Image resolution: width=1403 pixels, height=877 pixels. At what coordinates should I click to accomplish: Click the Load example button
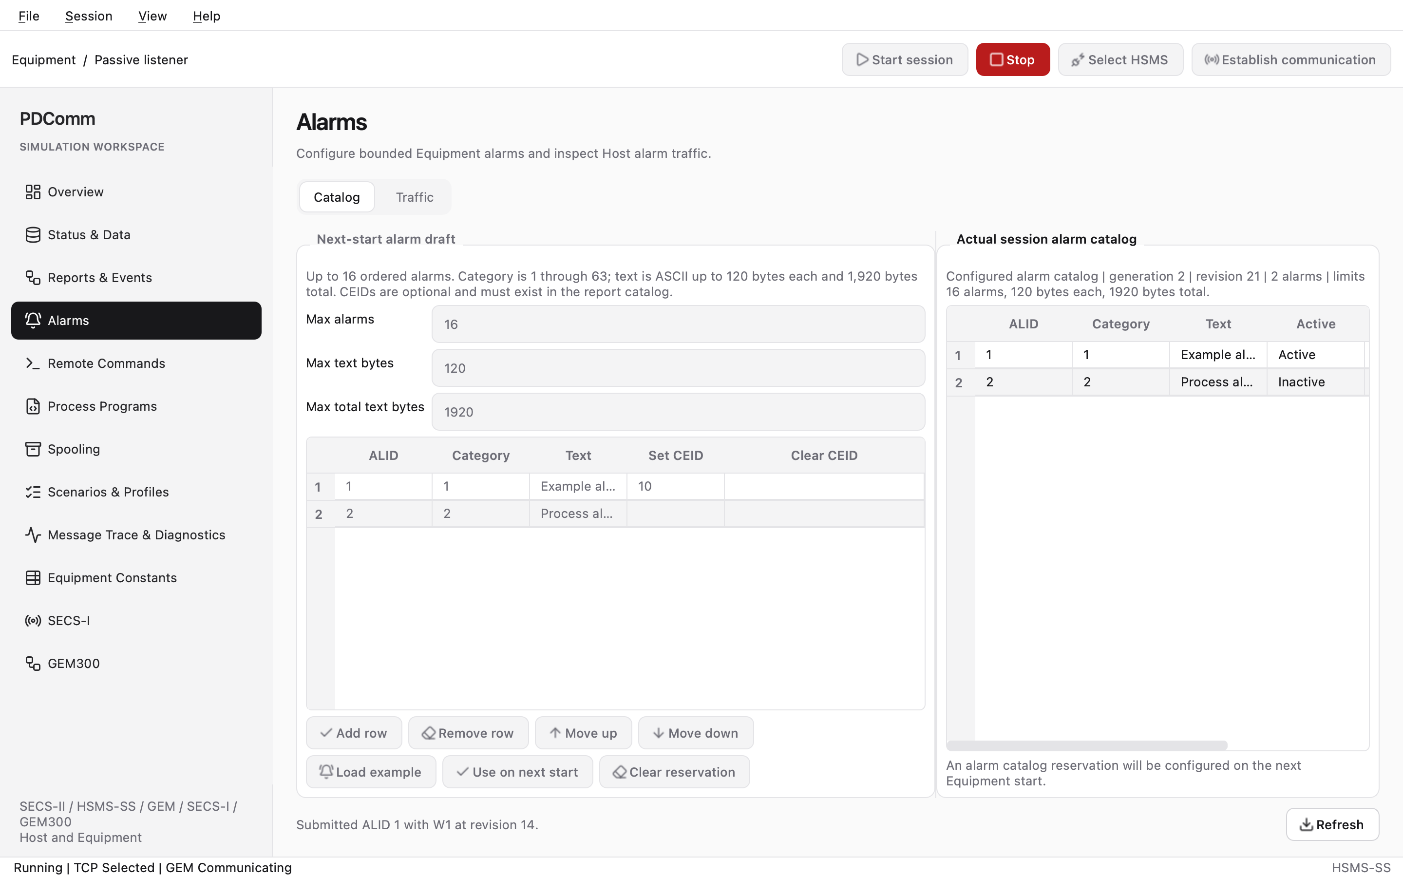(371, 771)
